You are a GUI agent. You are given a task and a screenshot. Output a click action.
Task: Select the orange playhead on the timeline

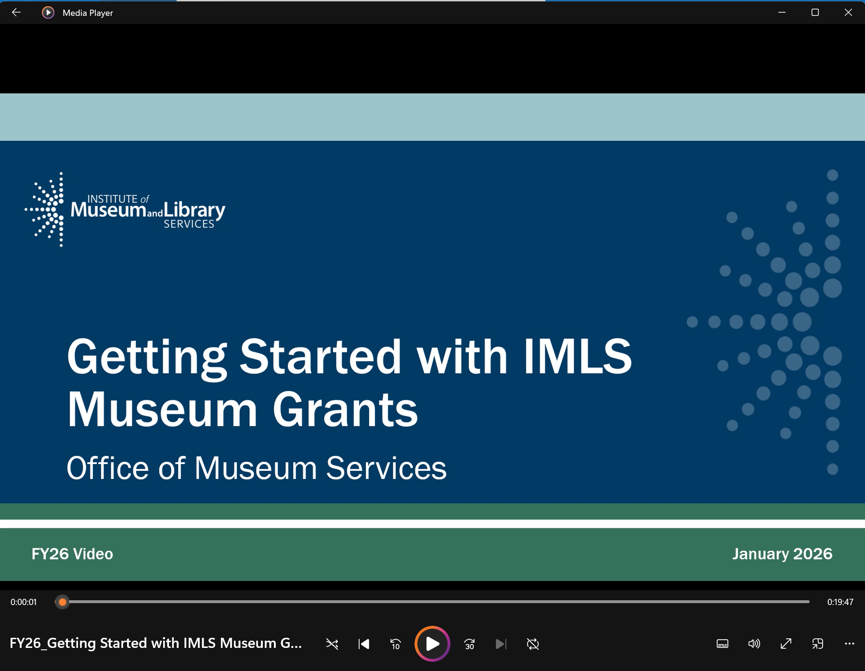62,602
